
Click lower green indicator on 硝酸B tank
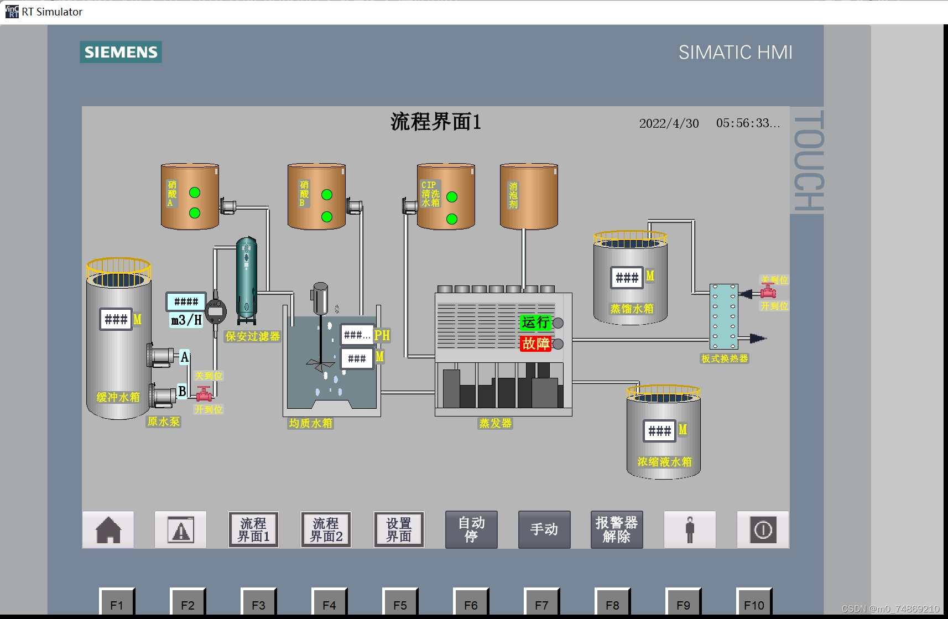pos(327,217)
